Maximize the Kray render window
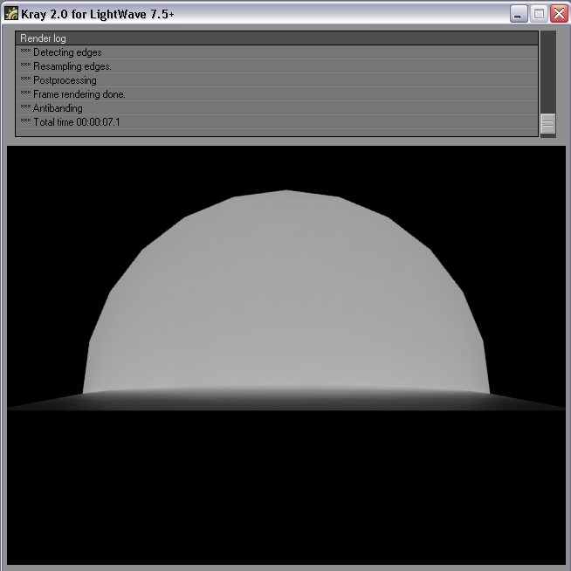 [x=539, y=14]
